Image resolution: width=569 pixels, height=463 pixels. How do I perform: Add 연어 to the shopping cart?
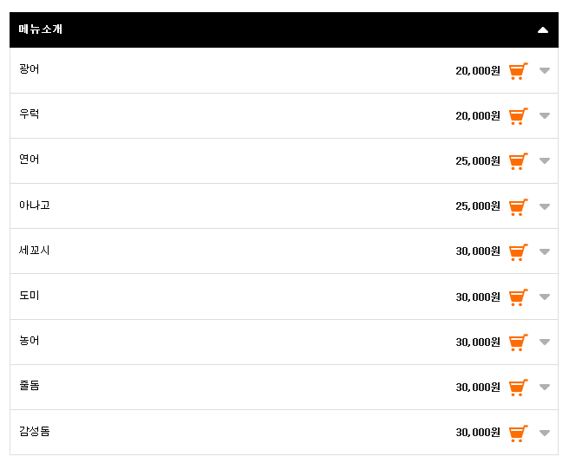pyautogui.click(x=518, y=161)
